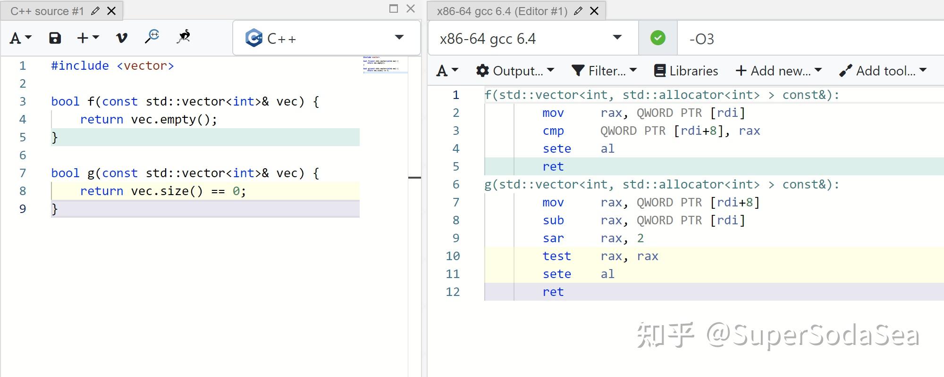This screenshot has width=944, height=377.
Task: Click the f(std::vector...) assembly label
Action: 662,95
